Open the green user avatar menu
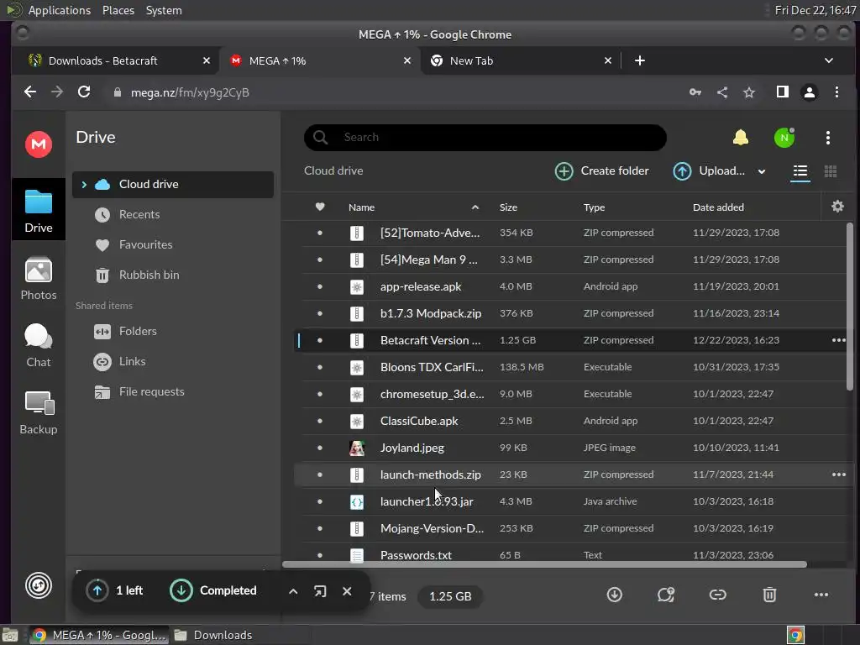Viewport: 860px width, 645px height. [x=784, y=137]
